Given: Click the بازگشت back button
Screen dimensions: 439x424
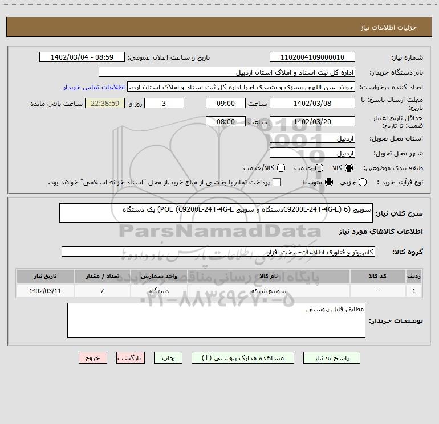Looking at the screenshot, I should (x=131, y=358).
